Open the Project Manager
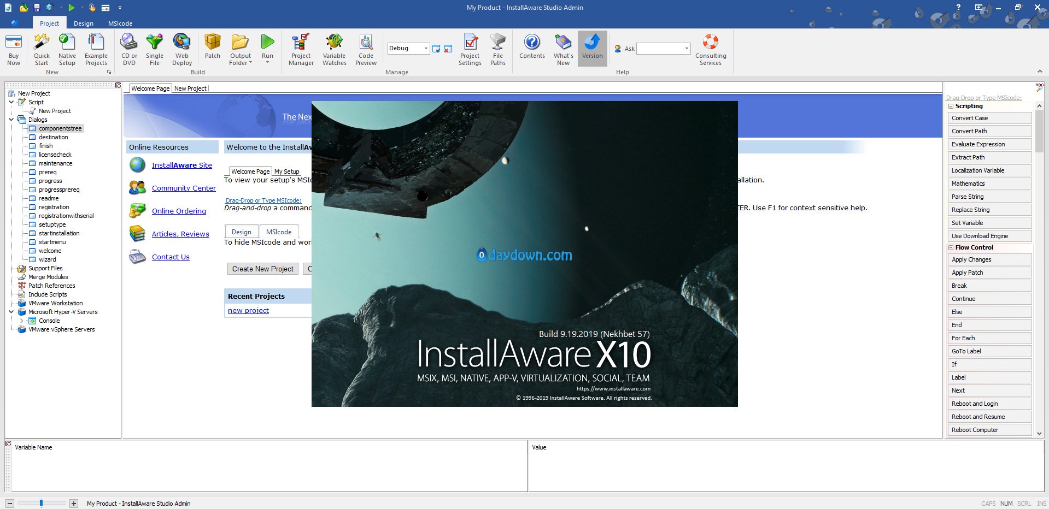Screen dimensions: 1049x509 pos(301,49)
